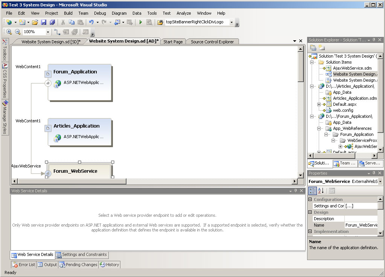Collapse the Design property category

point(310,212)
